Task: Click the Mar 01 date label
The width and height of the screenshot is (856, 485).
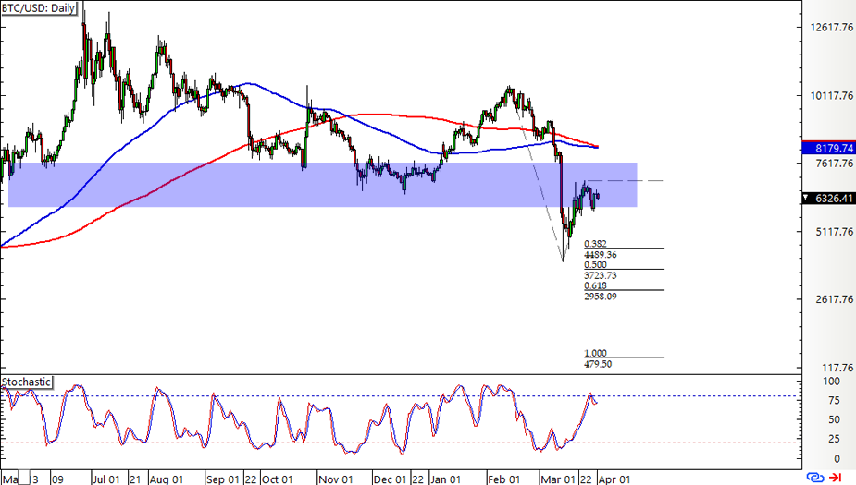Action: click(558, 479)
